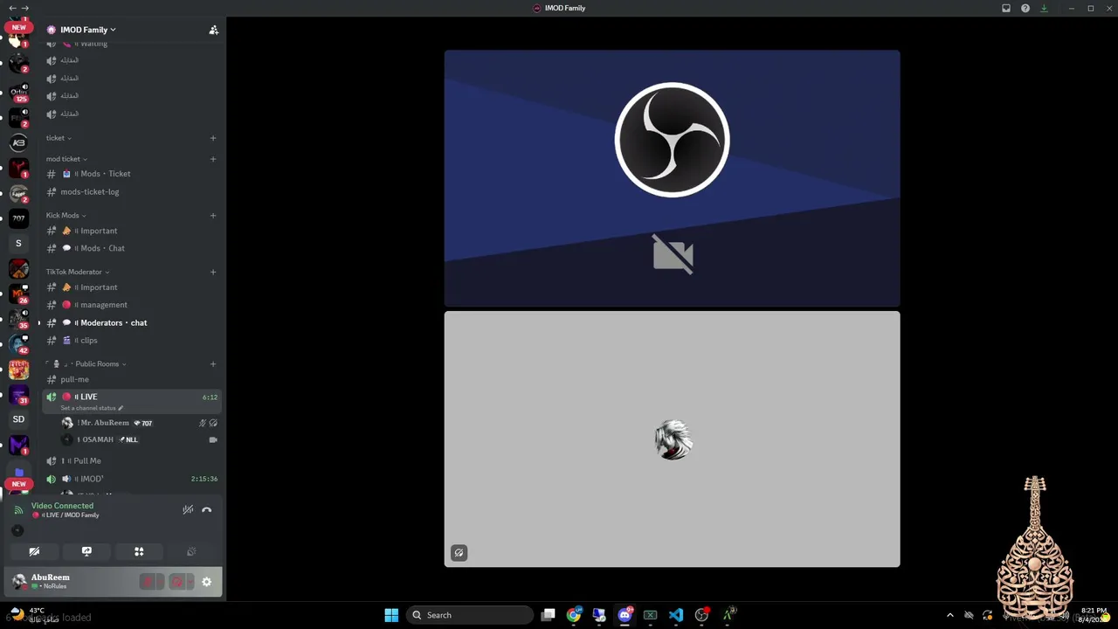Open the K3 server icon
This screenshot has width=1118, height=629.
tap(18, 142)
